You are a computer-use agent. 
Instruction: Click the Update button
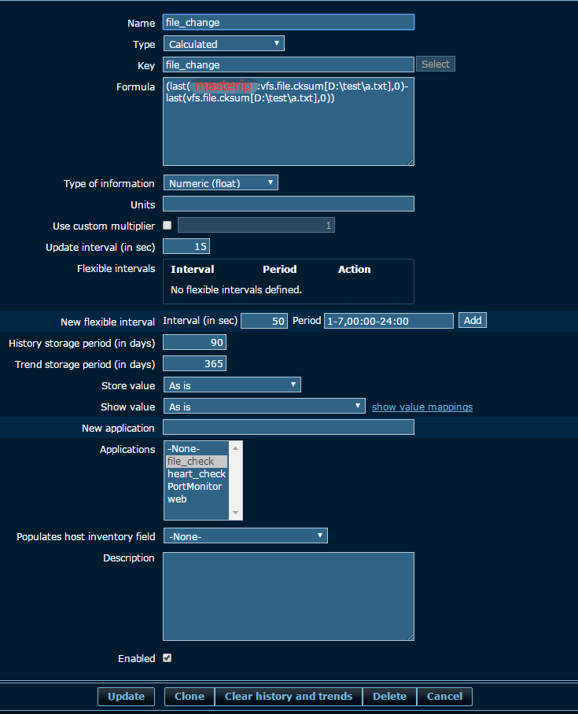[x=126, y=696]
